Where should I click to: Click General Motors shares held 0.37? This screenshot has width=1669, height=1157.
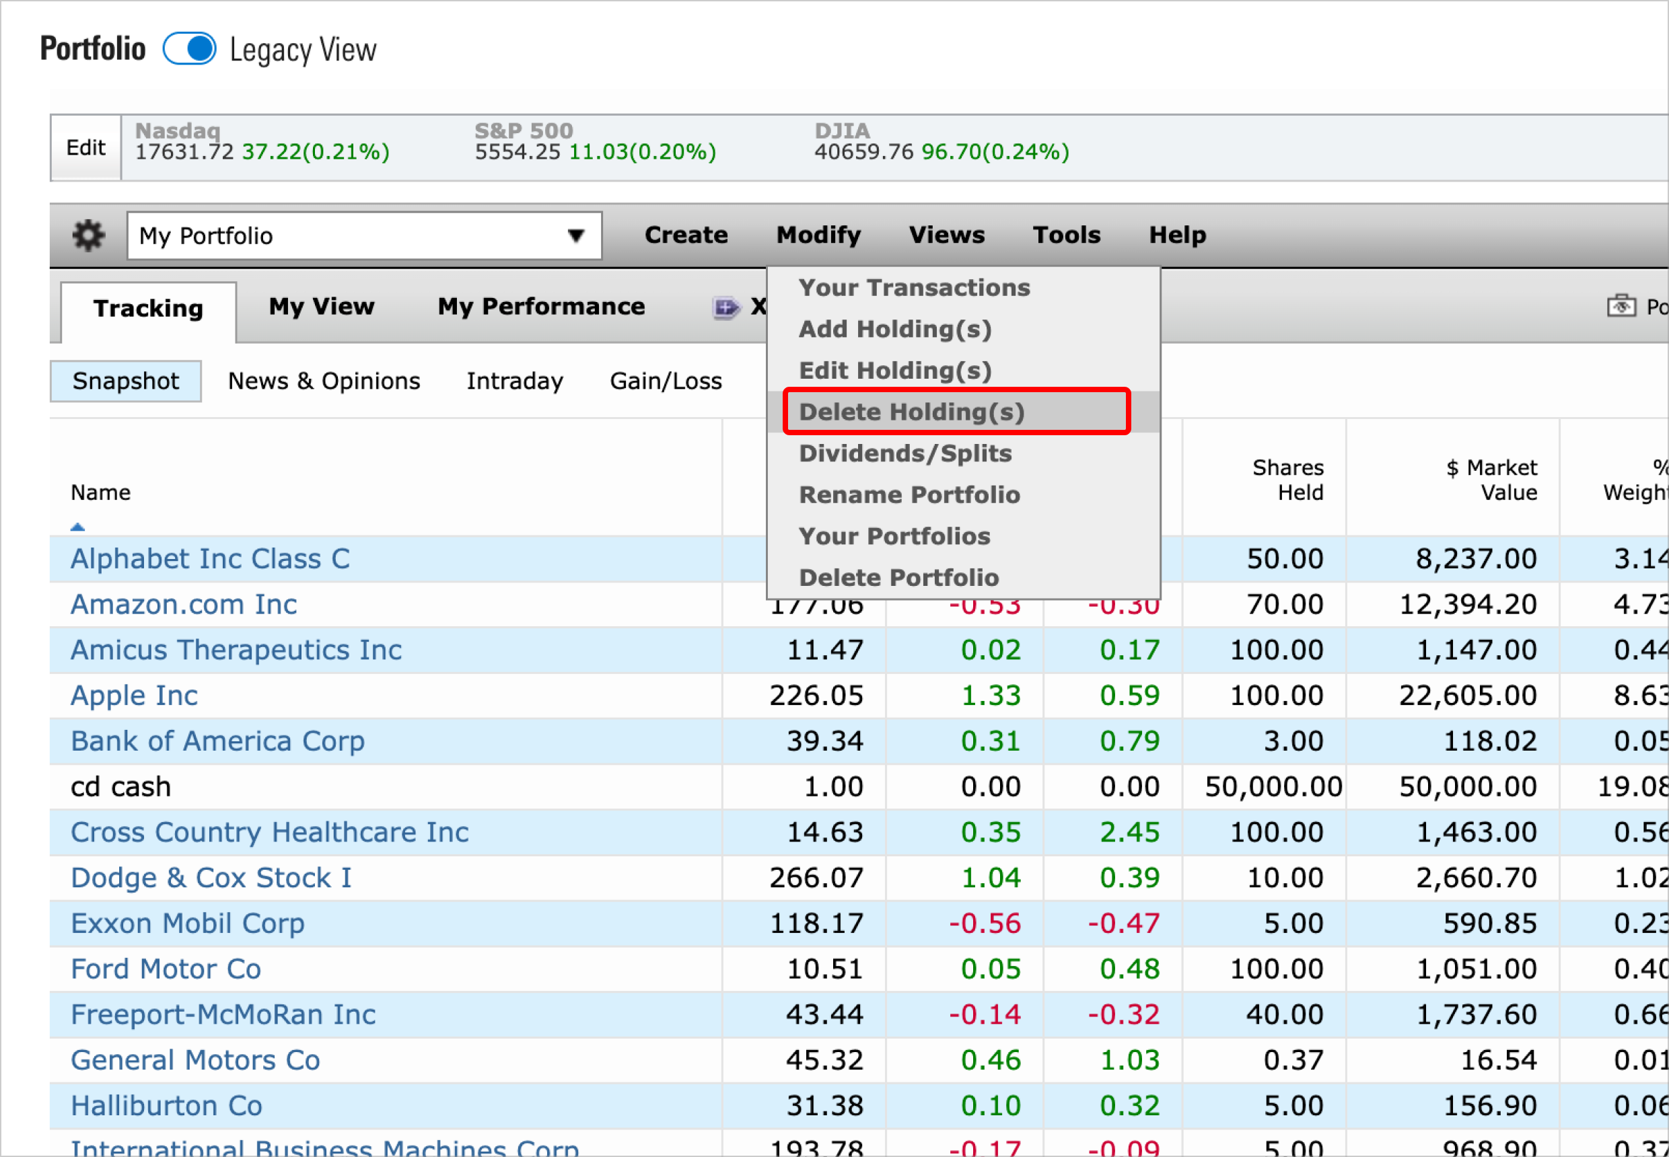1293,1061
